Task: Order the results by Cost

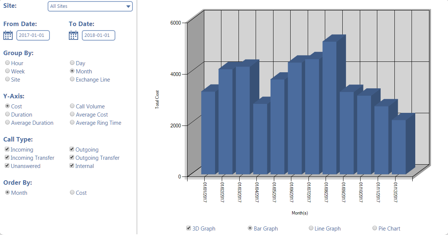Action: (x=72, y=193)
